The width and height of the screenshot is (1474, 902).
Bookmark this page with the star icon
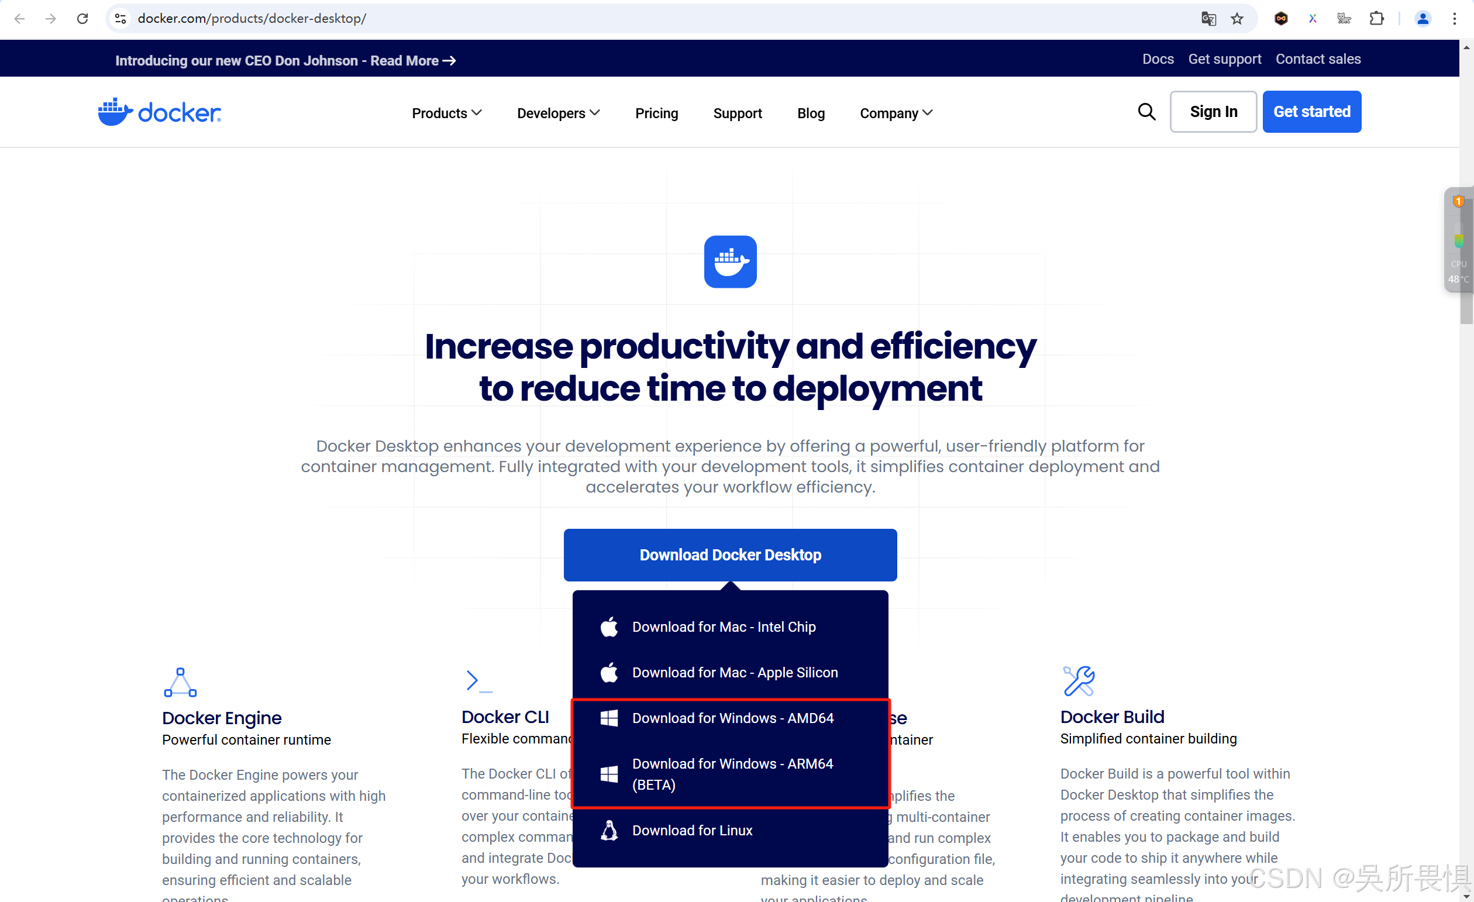1237,19
